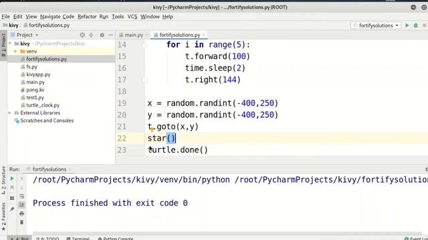Open Run panel settings gear at right edge

(427, 169)
